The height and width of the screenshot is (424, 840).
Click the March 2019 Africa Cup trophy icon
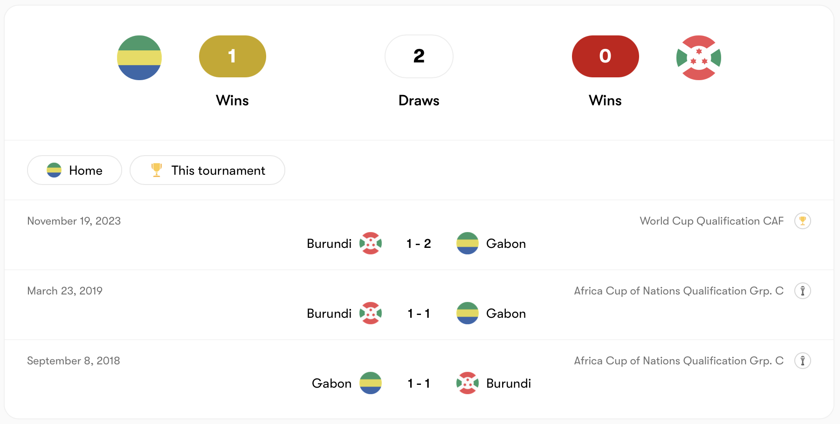pos(802,291)
